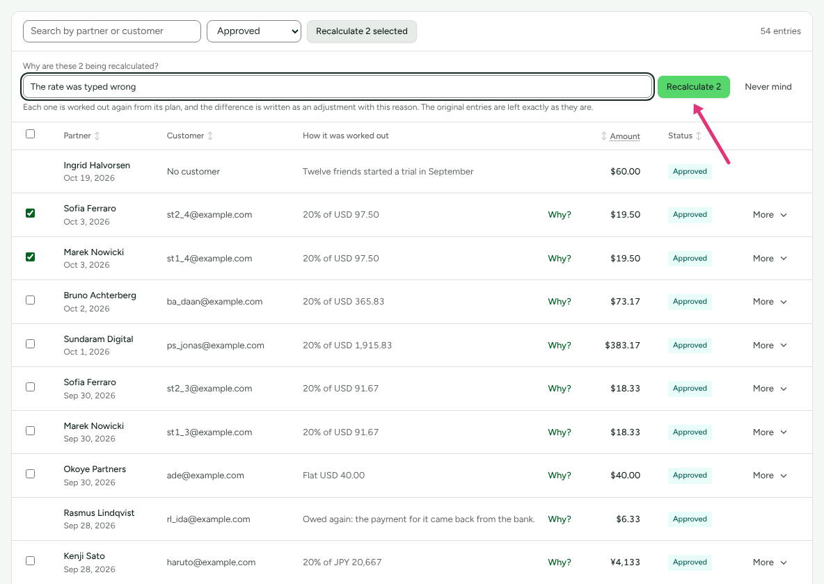Check Sofia Ferraro Sep 30 row checkbox

31,387
